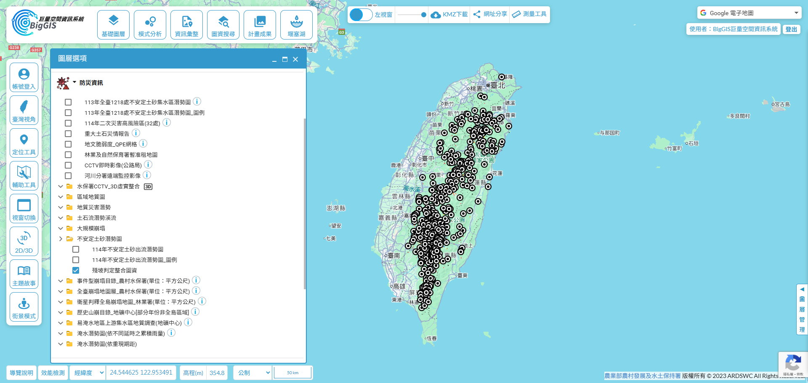The height and width of the screenshot is (383, 808).
Task: Check the 113年…潛勢圖_圖例 legend layer
Action: tap(68, 113)
